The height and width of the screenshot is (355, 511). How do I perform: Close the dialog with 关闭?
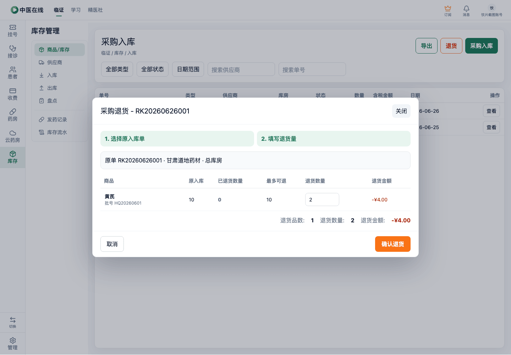[401, 111]
